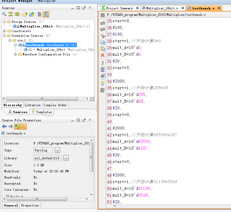The width and height of the screenshot is (231, 212).
Task: Click the Paste clipboard icon in editor
Action: pyautogui.click(x=103, y=49)
